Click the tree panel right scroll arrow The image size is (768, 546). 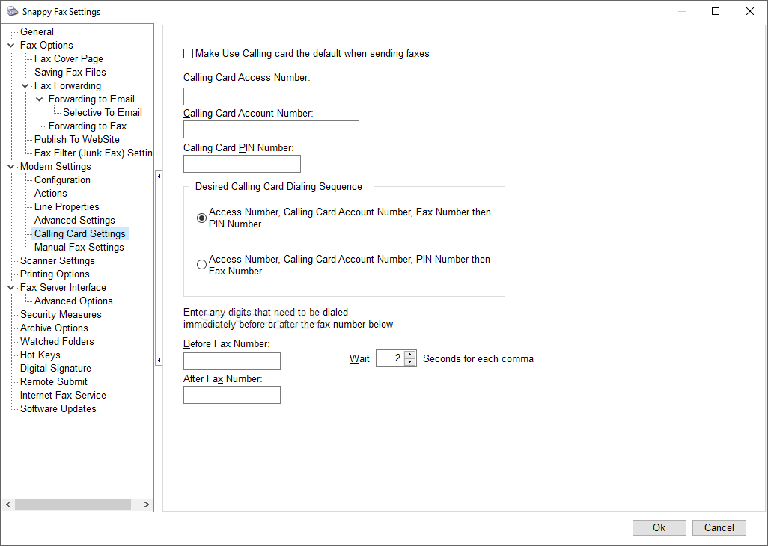[x=147, y=504]
